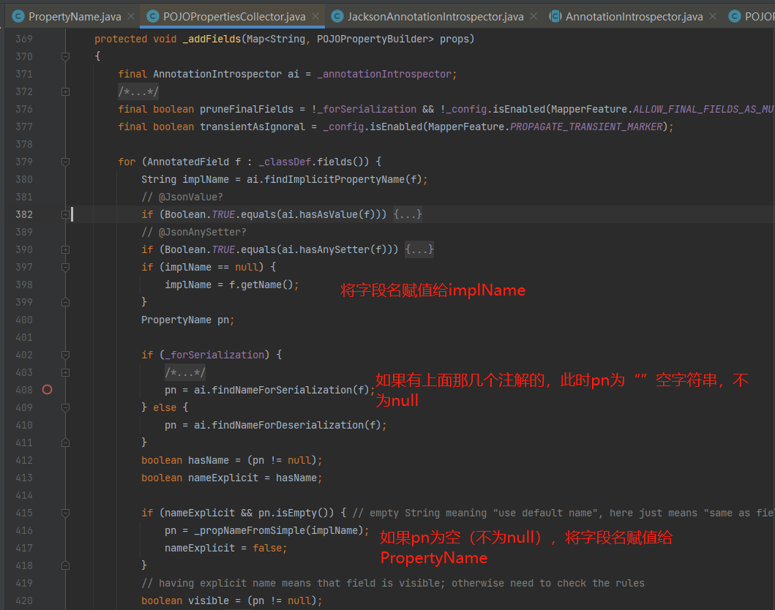
Task: Click the f.getName() call on line 398
Action: [261, 285]
